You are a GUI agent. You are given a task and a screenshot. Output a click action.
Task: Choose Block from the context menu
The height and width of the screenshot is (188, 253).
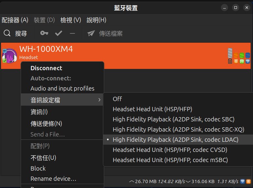pyautogui.click(x=62, y=168)
